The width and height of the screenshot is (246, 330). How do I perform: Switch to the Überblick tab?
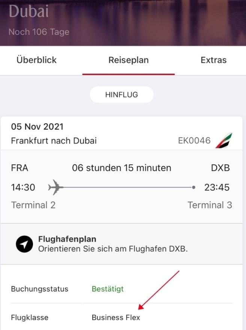coord(36,60)
